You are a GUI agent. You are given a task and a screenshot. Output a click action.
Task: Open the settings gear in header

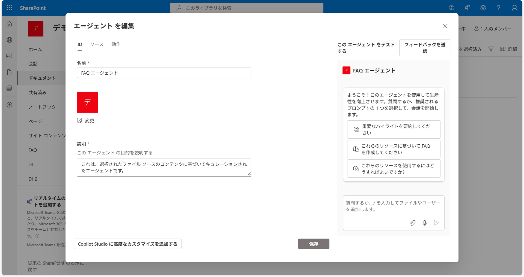point(483,8)
